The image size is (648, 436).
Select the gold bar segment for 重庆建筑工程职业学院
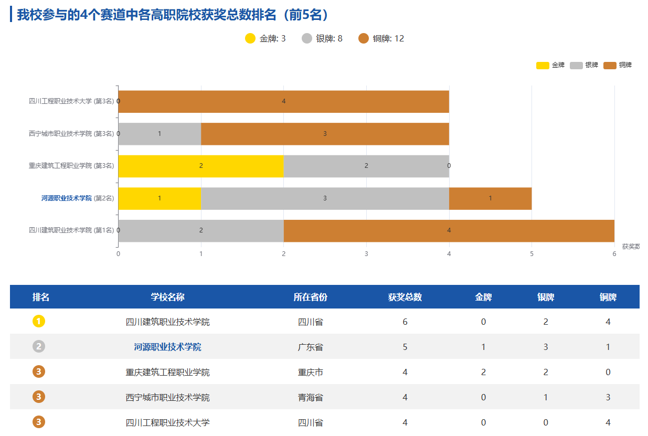[200, 166]
